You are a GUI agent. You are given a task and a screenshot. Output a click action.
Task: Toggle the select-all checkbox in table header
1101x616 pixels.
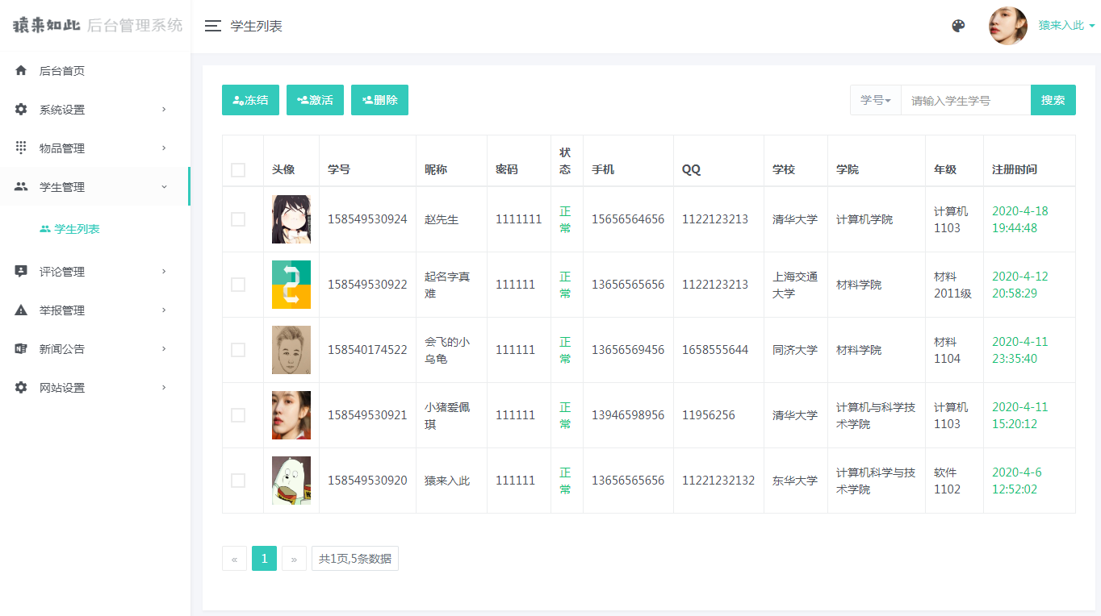(238, 170)
